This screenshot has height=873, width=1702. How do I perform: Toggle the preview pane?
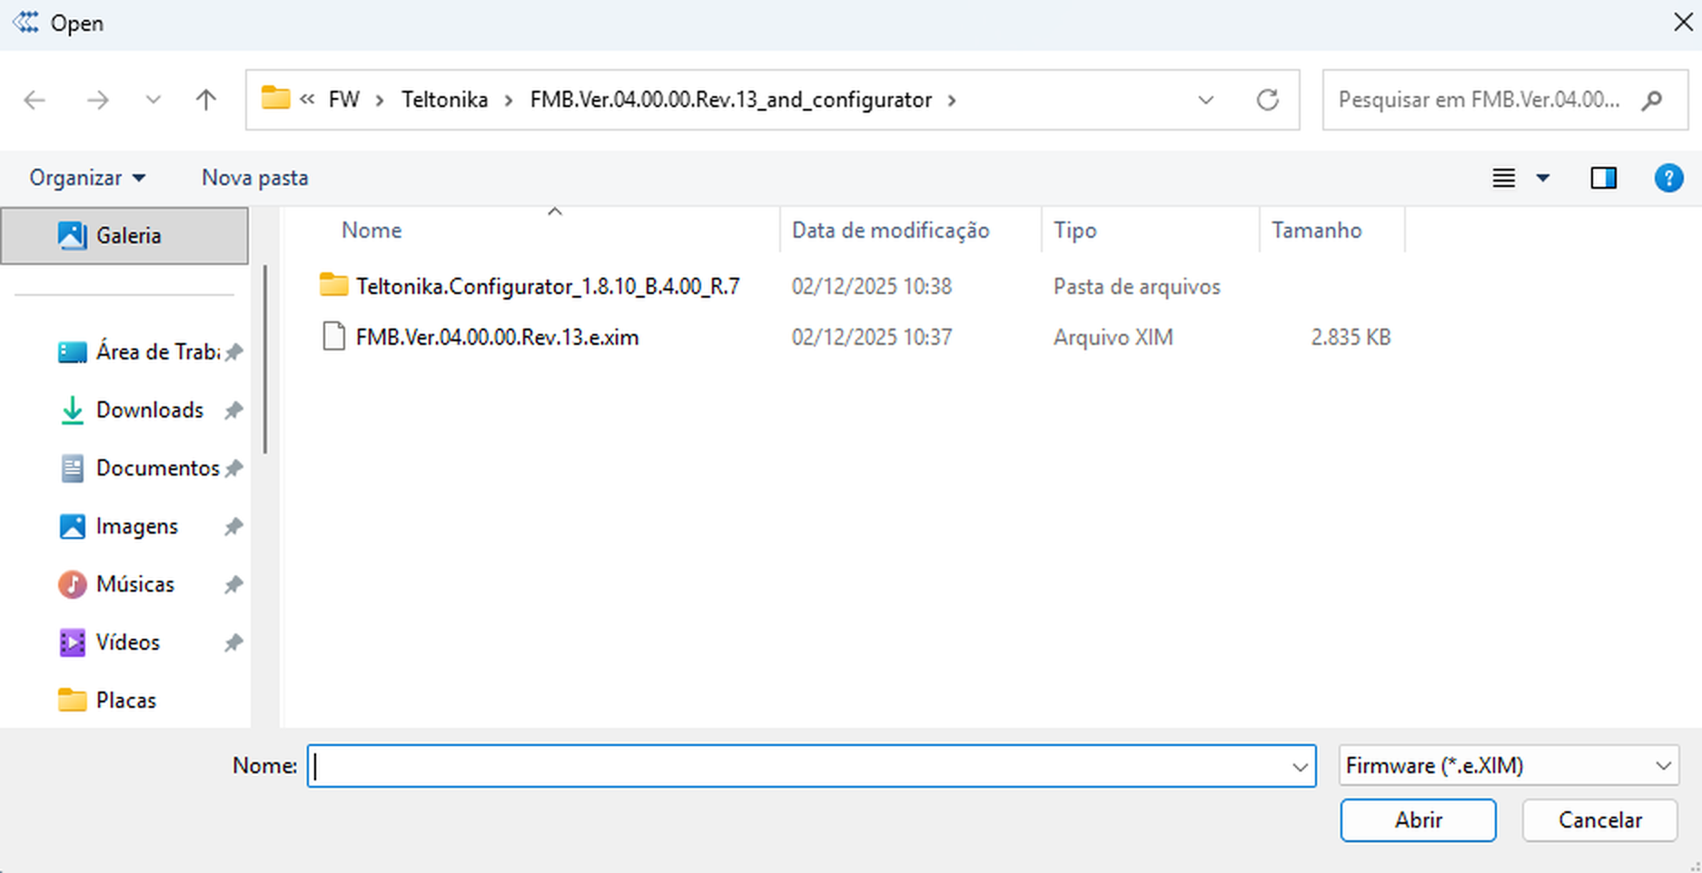click(x=1604, y=178)
